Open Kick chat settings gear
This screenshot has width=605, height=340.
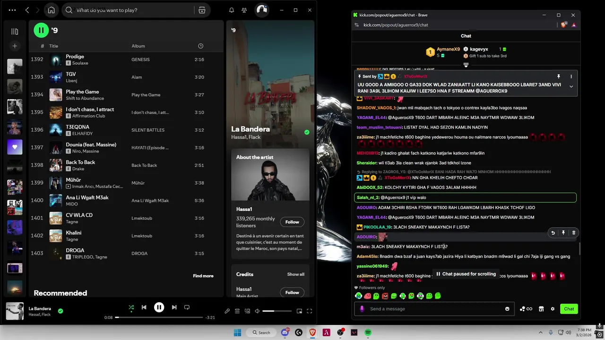553,309
